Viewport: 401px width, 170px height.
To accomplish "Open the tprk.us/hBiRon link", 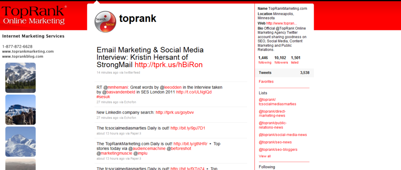I will 168,65.
